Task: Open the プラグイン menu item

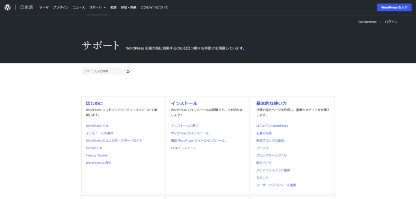Action: (x=61, y=7)
